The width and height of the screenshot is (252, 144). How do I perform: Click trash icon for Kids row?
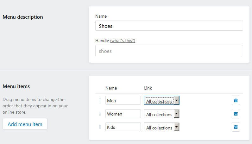[x=236, y=127]
